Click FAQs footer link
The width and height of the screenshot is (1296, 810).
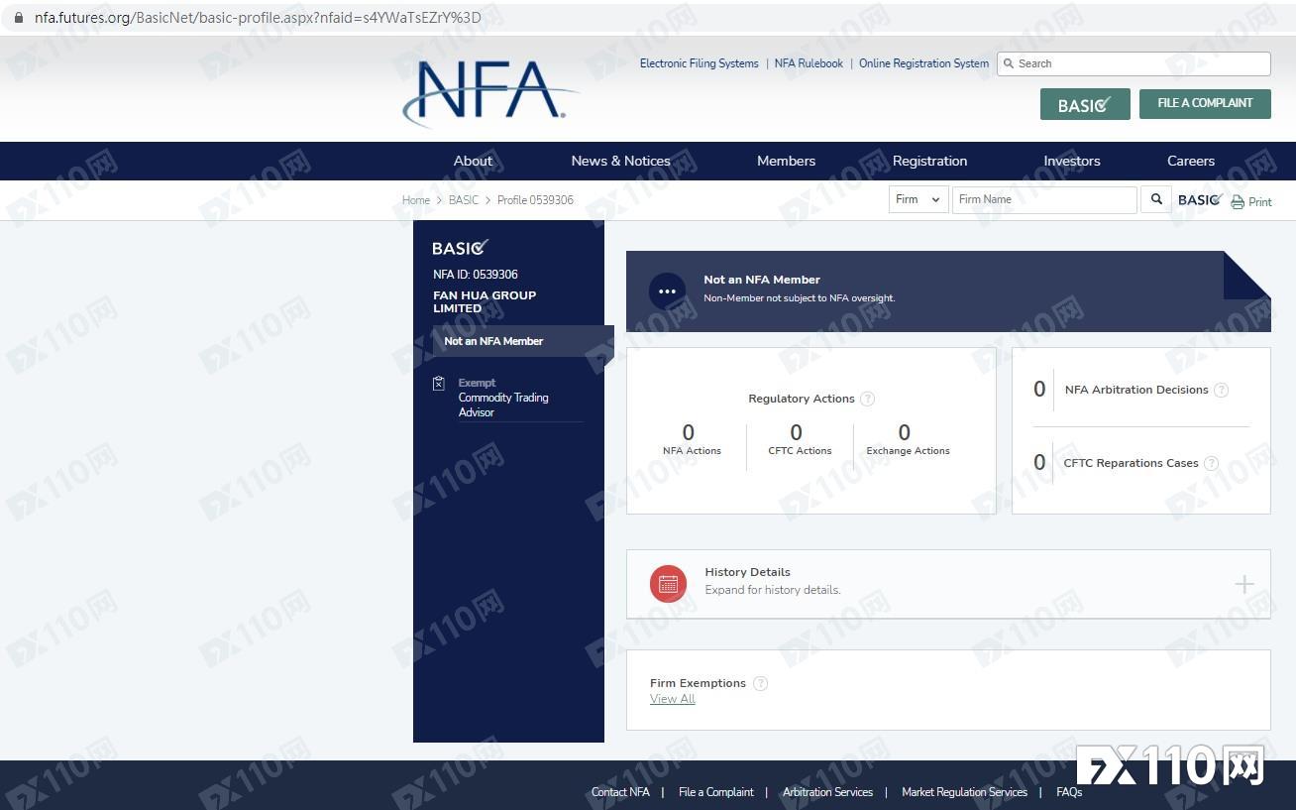pos(1069,792)
